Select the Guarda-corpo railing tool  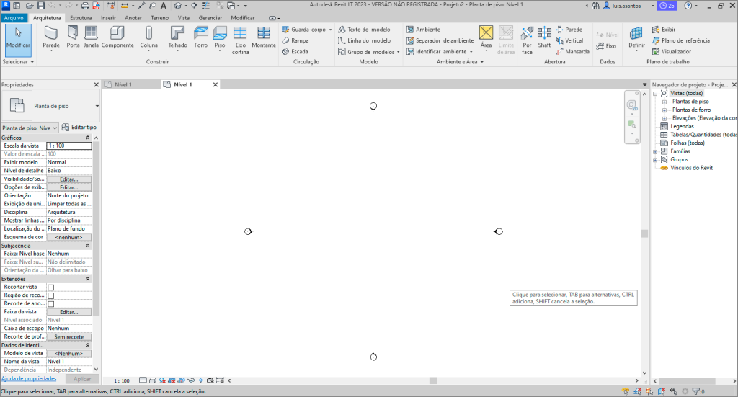coord(306,29)
